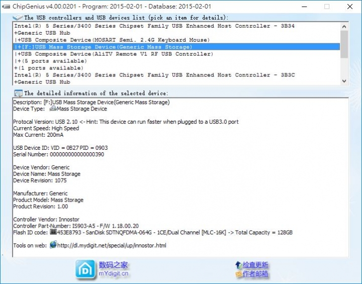Open the mYdigit house logo icon
Image resolution: width=362 pixels, height=284 pixels.
(85, 269)
